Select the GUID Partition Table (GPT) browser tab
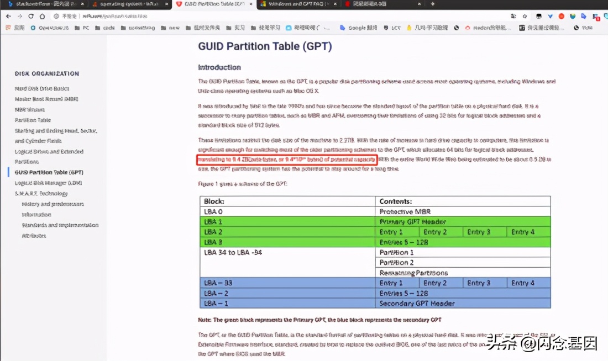608x361 pixels. (x=210, y=5)
